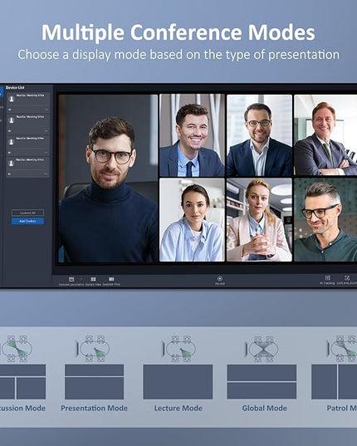
Task: Click the Multiple Conference Modes heading
Action: pos(178,32)
